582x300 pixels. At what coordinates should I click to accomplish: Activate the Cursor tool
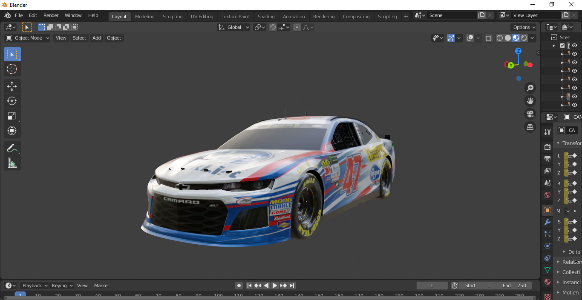[x=12, y=69]
